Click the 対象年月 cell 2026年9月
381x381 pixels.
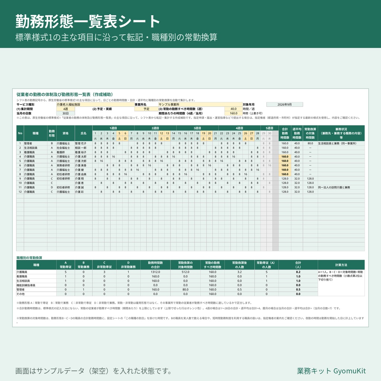click(x=285, y=105)
